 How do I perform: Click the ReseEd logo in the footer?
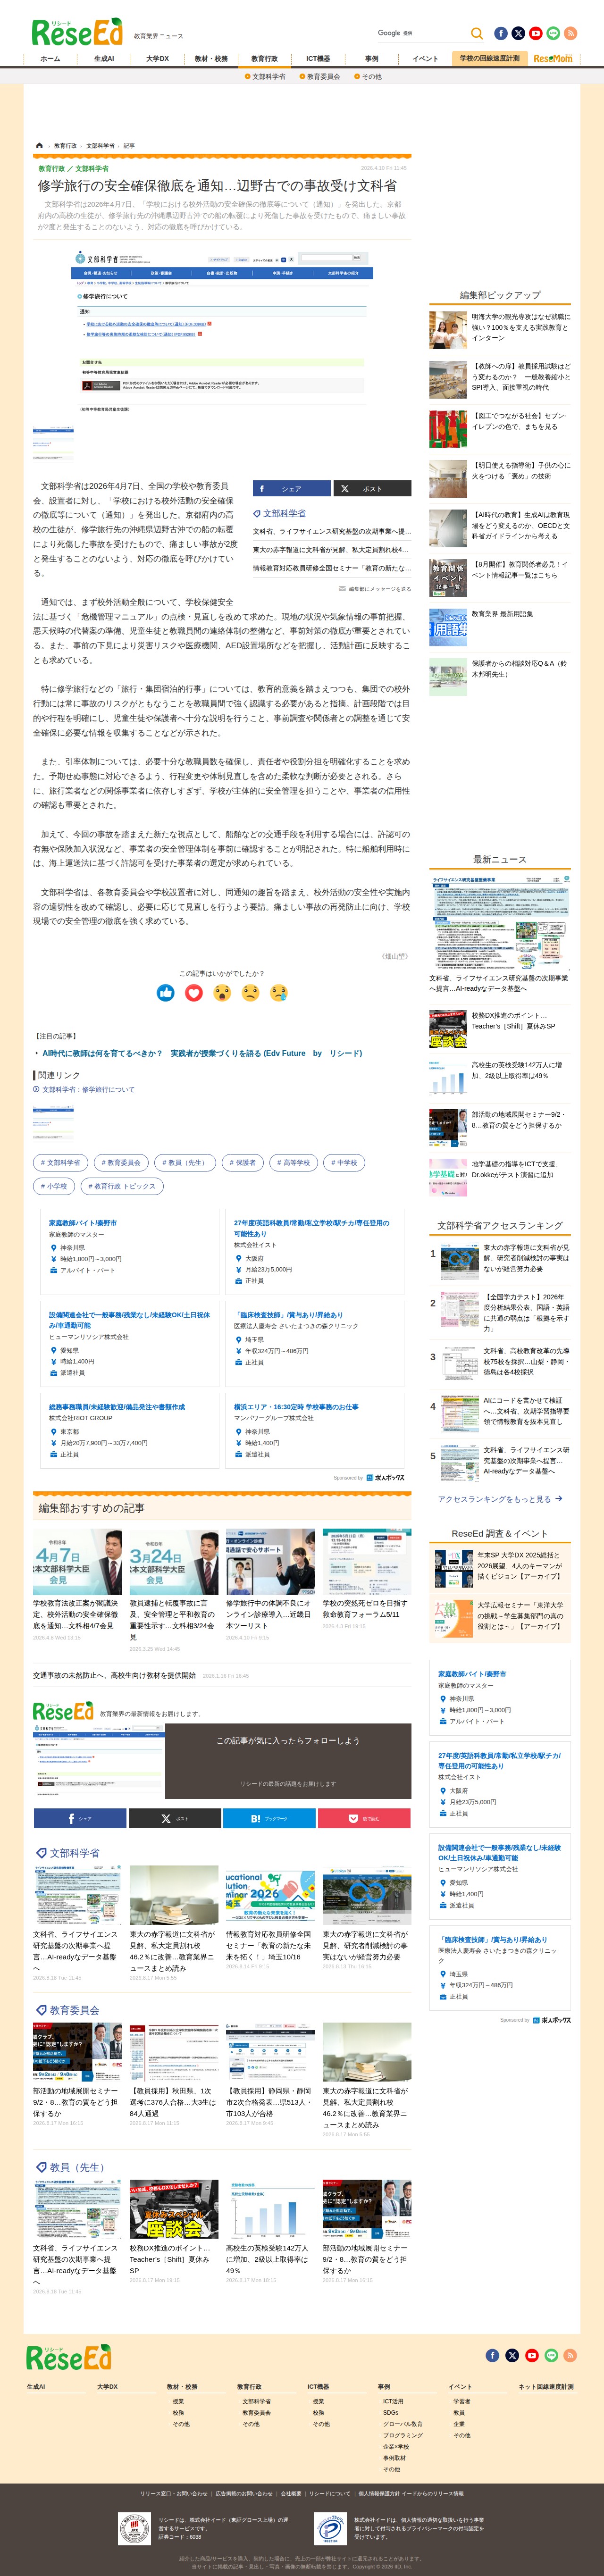click(x=68, y=2356)
